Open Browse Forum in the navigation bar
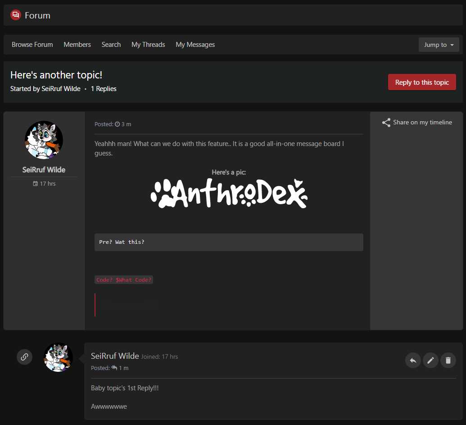 click(32, 45)
